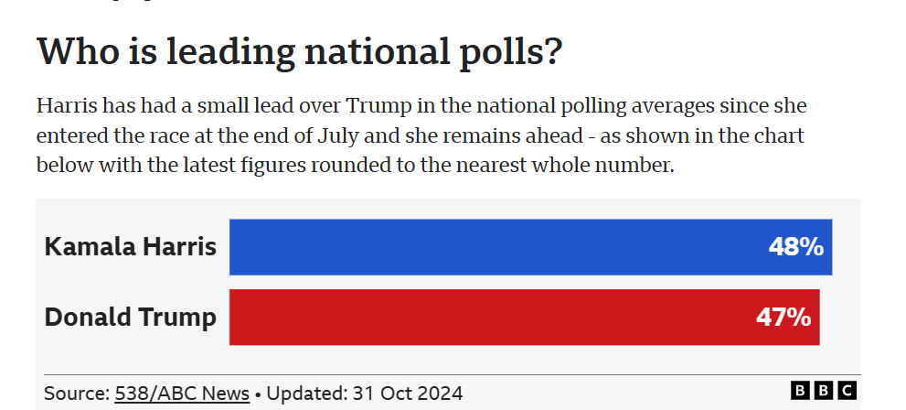Click the 'Source:' label text
906x410 pixels.
[x=77, y=394]
